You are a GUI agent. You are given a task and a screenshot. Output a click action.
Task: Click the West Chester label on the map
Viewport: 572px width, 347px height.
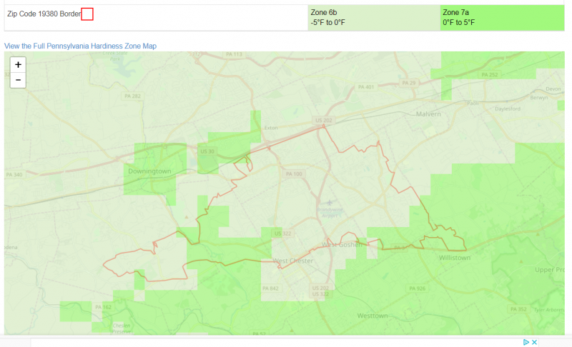(x=293, y=261)
